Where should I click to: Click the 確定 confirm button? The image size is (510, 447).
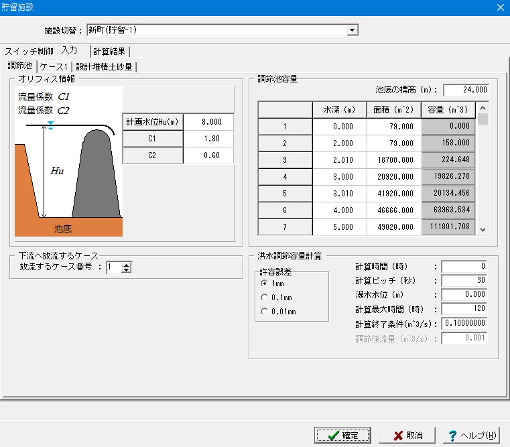point(342,436)
